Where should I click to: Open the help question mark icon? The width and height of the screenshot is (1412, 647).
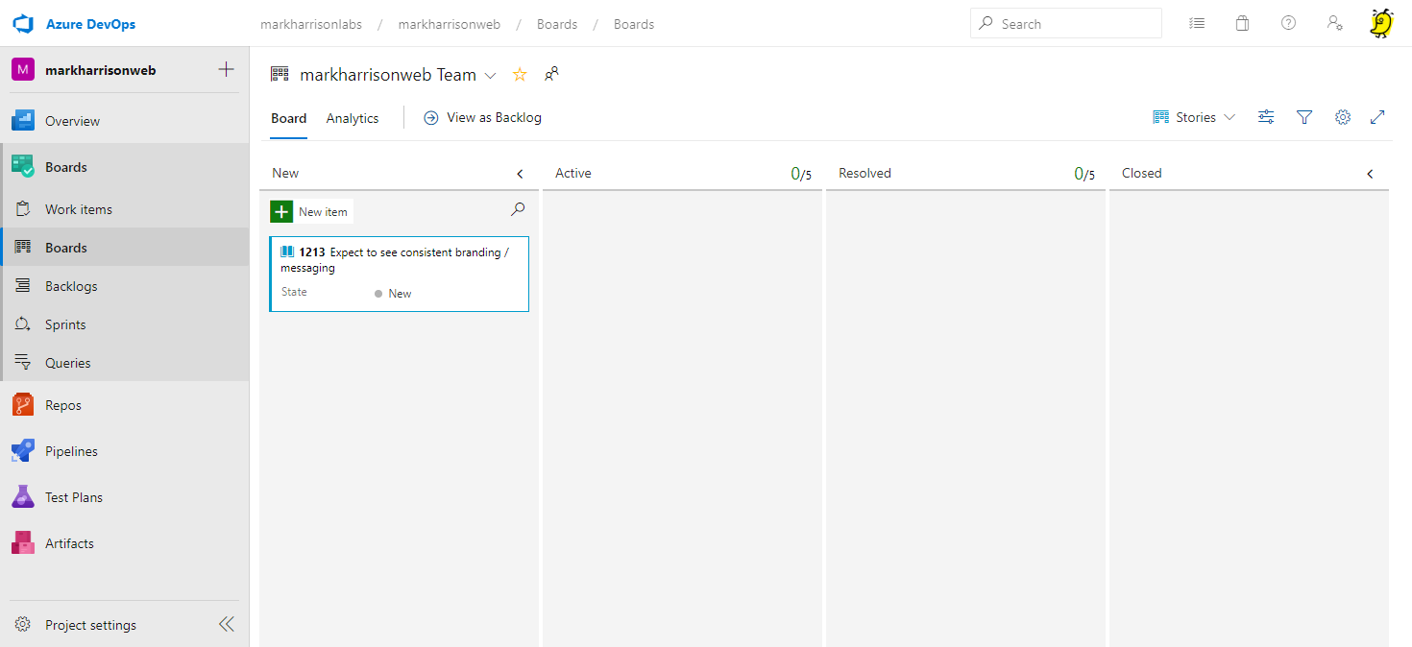1289,24
